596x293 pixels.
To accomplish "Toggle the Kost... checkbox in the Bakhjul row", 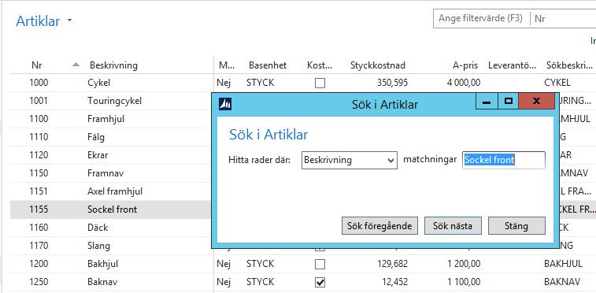I will [x=320, y=264].
